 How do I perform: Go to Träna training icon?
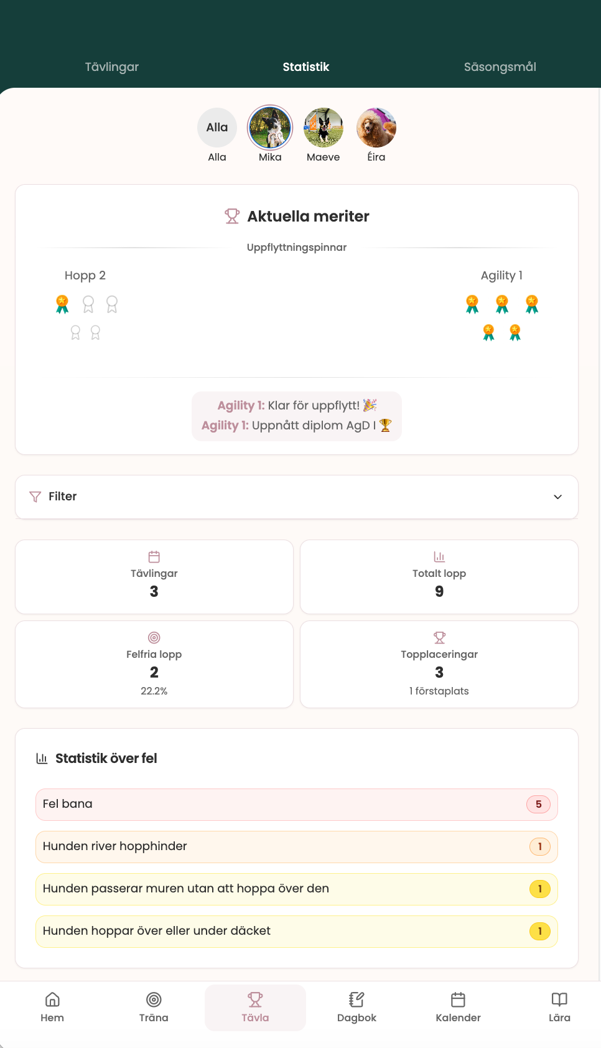pos(154,999)
